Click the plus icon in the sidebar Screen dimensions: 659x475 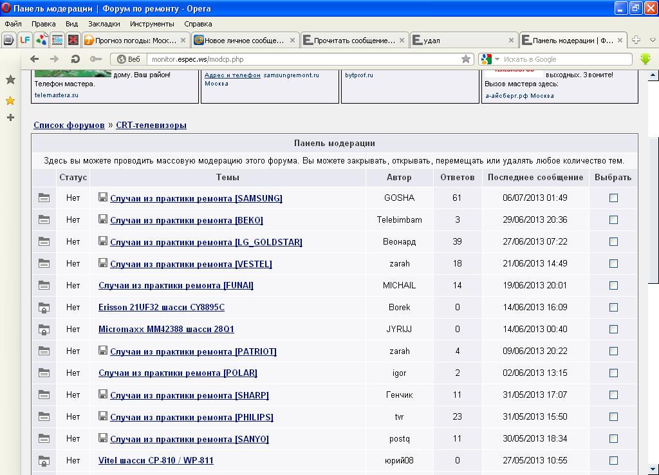10,118
